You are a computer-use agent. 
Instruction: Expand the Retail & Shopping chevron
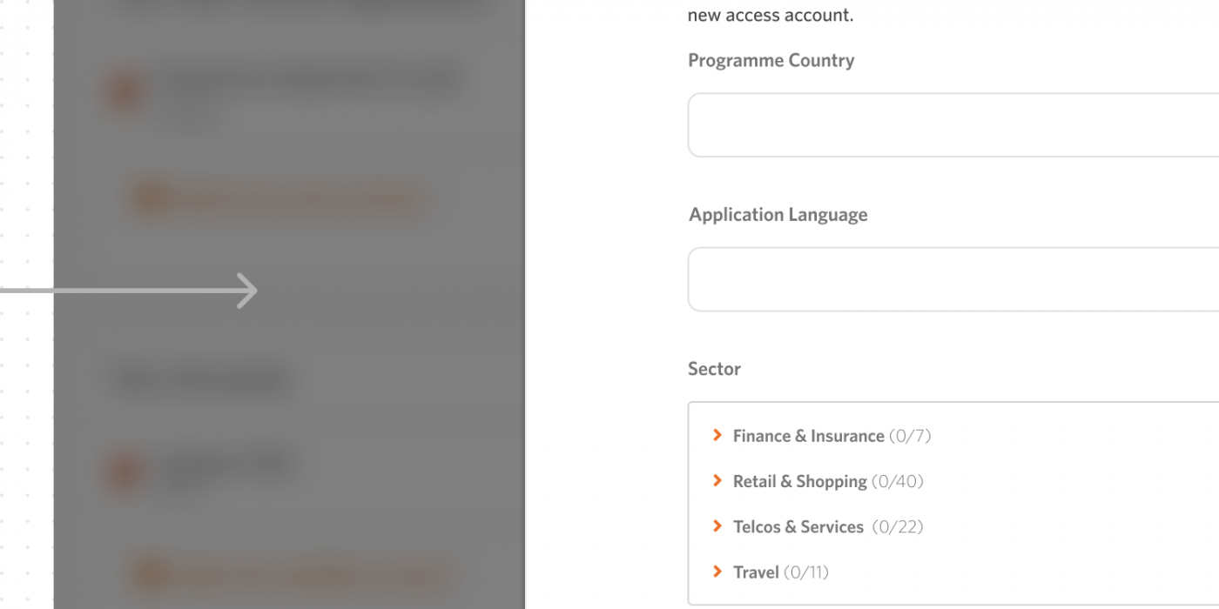[717, 480]
